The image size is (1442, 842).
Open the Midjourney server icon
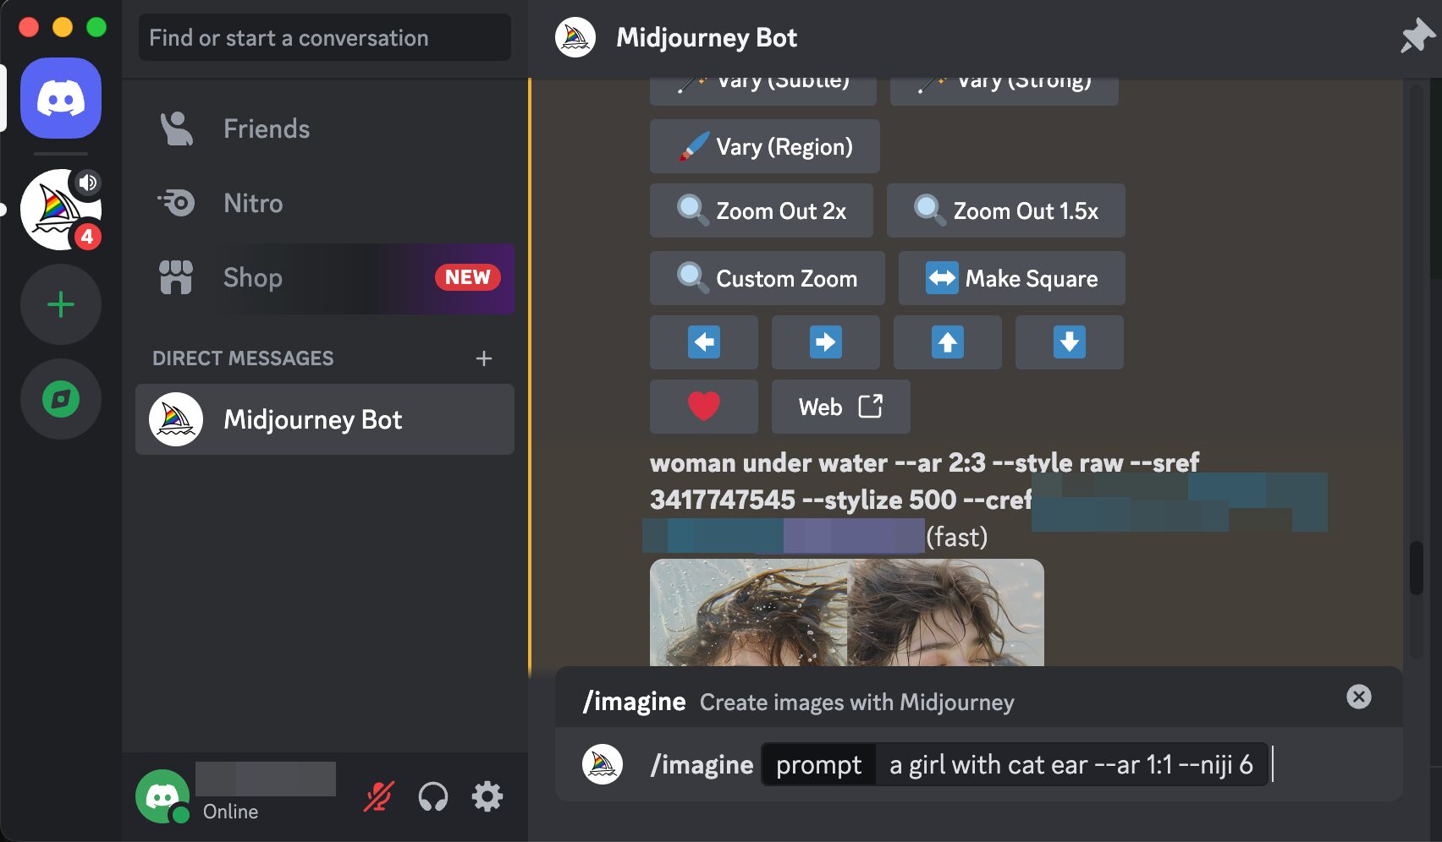[x=61, y=210]
